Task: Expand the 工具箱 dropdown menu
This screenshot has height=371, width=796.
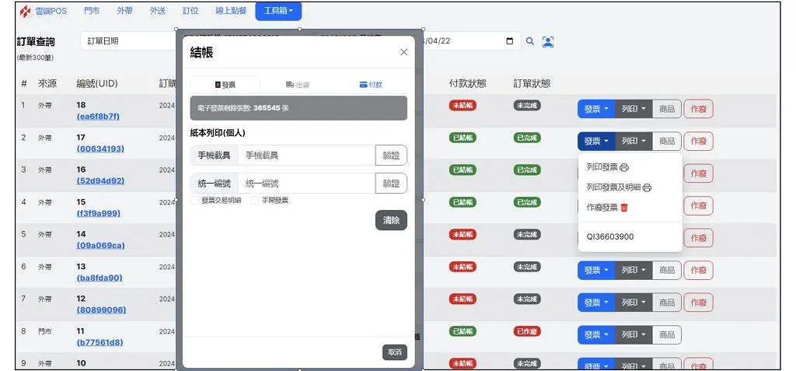Action: click(278, 12)
